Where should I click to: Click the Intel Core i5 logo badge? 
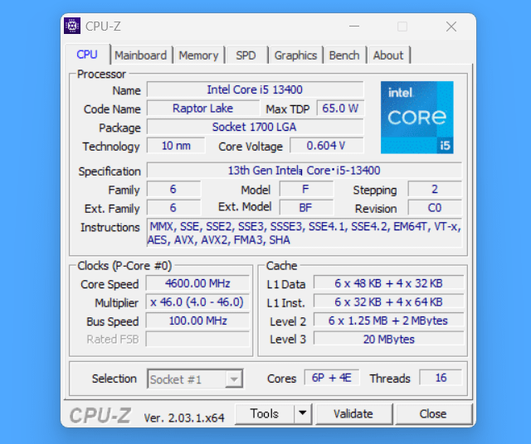(x=417, y=118)
